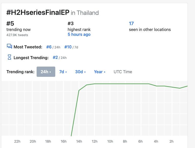Viewport: 195px width, 148px height.
Task: Click the 22h label on the chart axis
Action: click(x=17, y=141)
